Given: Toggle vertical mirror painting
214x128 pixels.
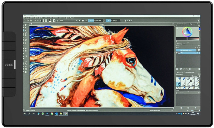Looking at the screenshot, I should click(129, 21).
